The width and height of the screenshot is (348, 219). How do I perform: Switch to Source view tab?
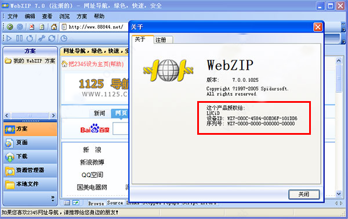115,203
